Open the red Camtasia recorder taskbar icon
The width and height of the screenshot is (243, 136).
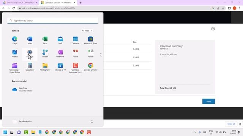pos(89,132)
